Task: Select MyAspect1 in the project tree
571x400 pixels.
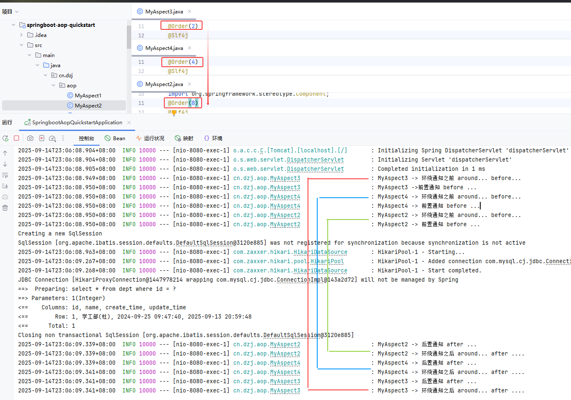Action: click(88, 95)
